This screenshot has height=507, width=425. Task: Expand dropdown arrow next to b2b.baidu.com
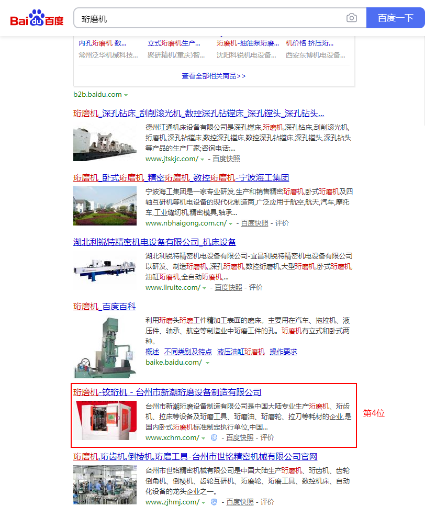point(126,95)
